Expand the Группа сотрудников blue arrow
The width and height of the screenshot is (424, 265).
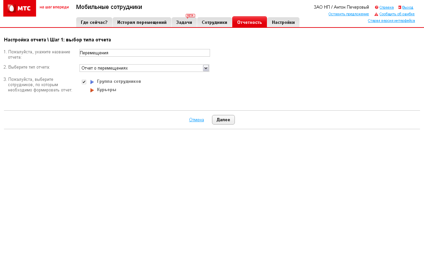92,82
